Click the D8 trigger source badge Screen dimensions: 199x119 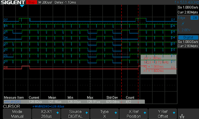(194, 18)
